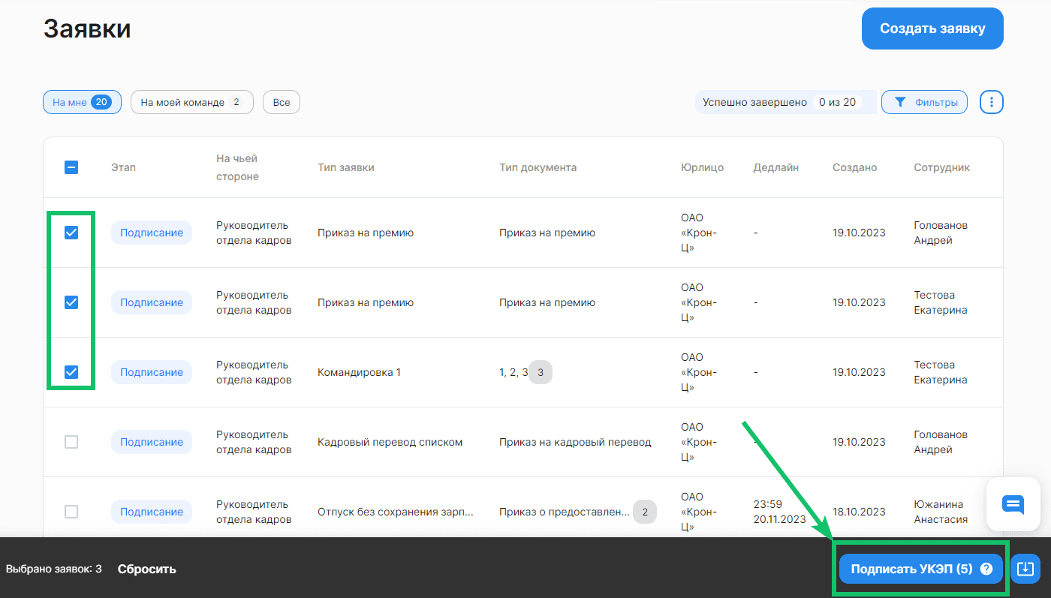
Task: Switch to the На моей команде tab
Action: [x=192, y=102]
